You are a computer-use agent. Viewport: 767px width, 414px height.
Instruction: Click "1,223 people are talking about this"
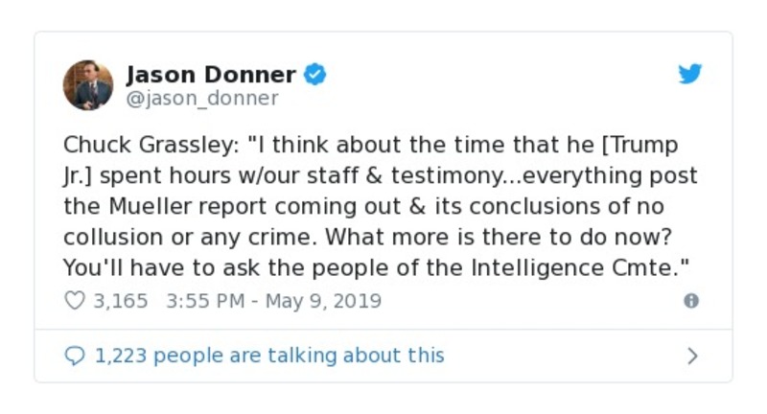point(269,356)
